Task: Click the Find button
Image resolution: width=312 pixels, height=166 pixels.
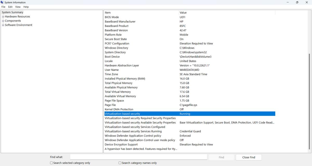Action: (221, 157)
